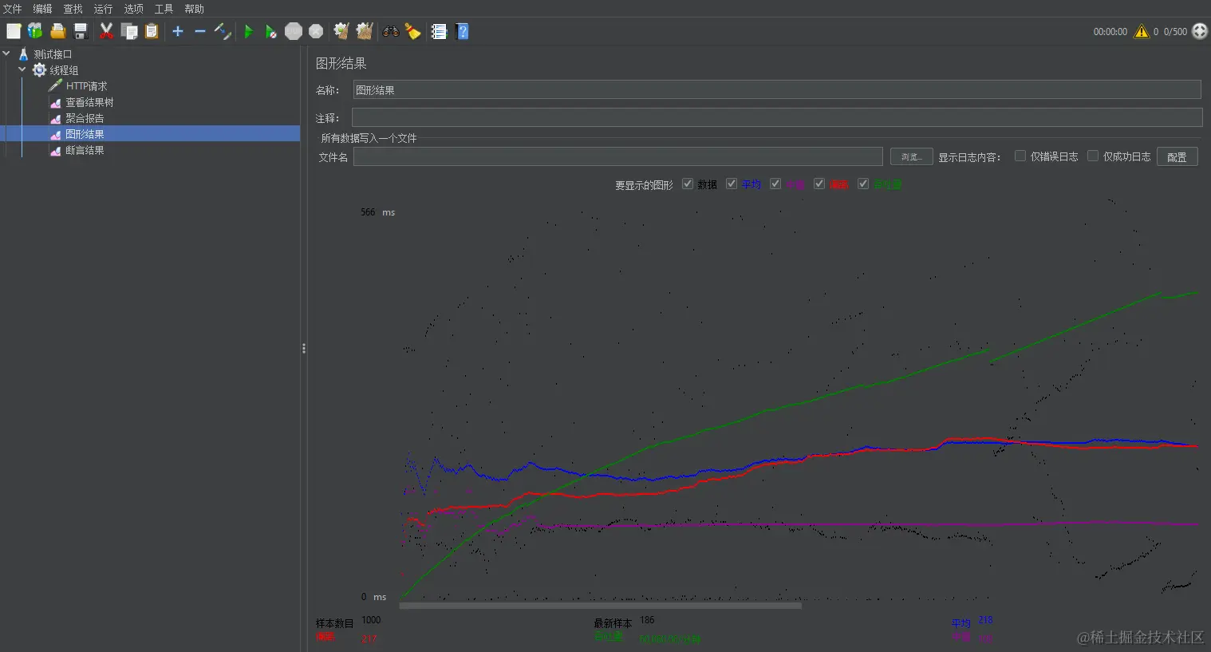Click the Clear broom-with-gear icon
This screenshot has height=652, width=1211.
341,31
